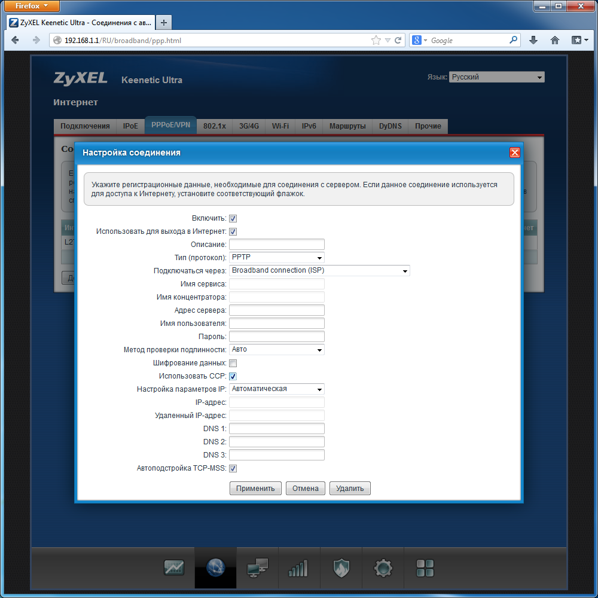Open the applications grid icon
This screenshot has width=598, height=598.
425,568
